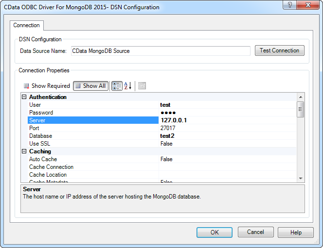323x248 pixels.
Task: Collapse the Caching category
Action: [24, 151]
